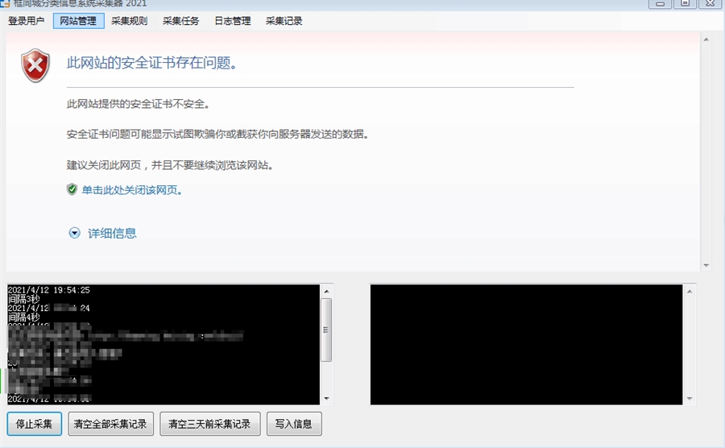
Task: Open the 登录用户 menu
Action: [26, 21]
